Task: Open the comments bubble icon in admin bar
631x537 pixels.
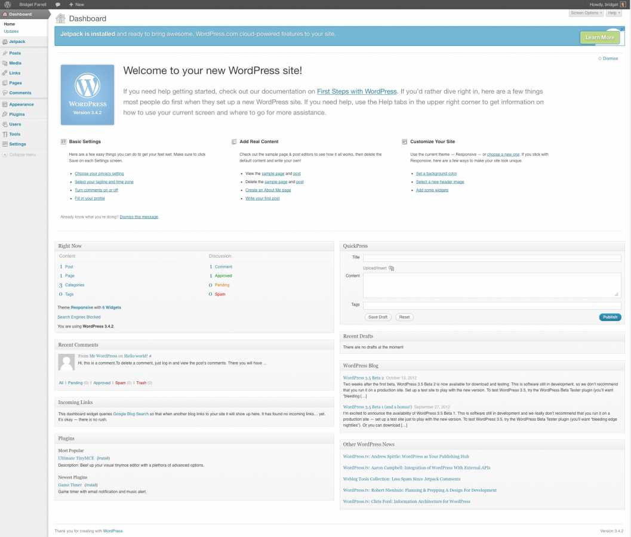Action: pyautogui.click(x=58, y=4)
